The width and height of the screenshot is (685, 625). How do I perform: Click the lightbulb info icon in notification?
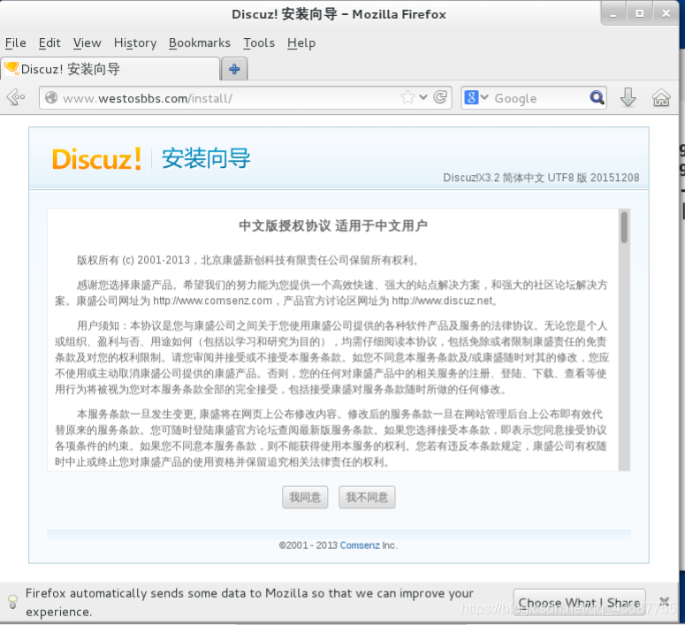[13, 602]
